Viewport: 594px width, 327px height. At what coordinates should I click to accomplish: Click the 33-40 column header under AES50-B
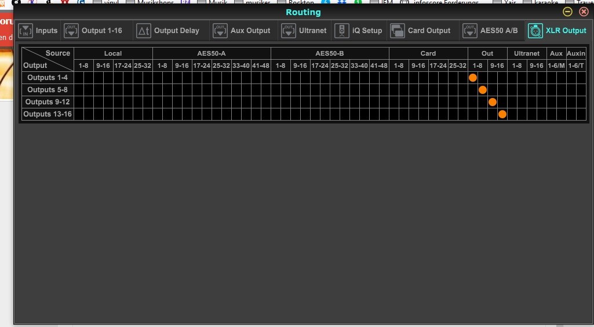(359, 66)
